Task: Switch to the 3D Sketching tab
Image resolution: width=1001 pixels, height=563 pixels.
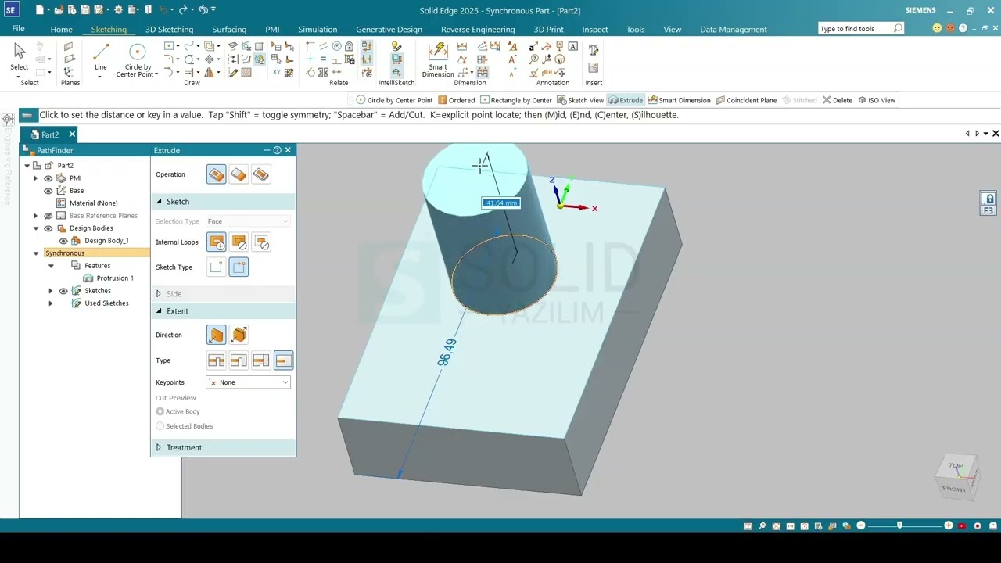Action: coord(169,30)
